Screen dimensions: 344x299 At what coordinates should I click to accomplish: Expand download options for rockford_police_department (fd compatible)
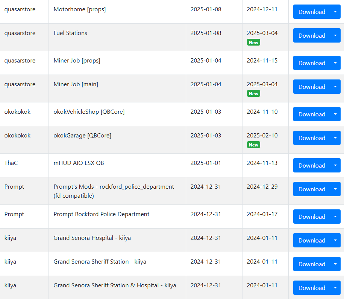[335, 189]
